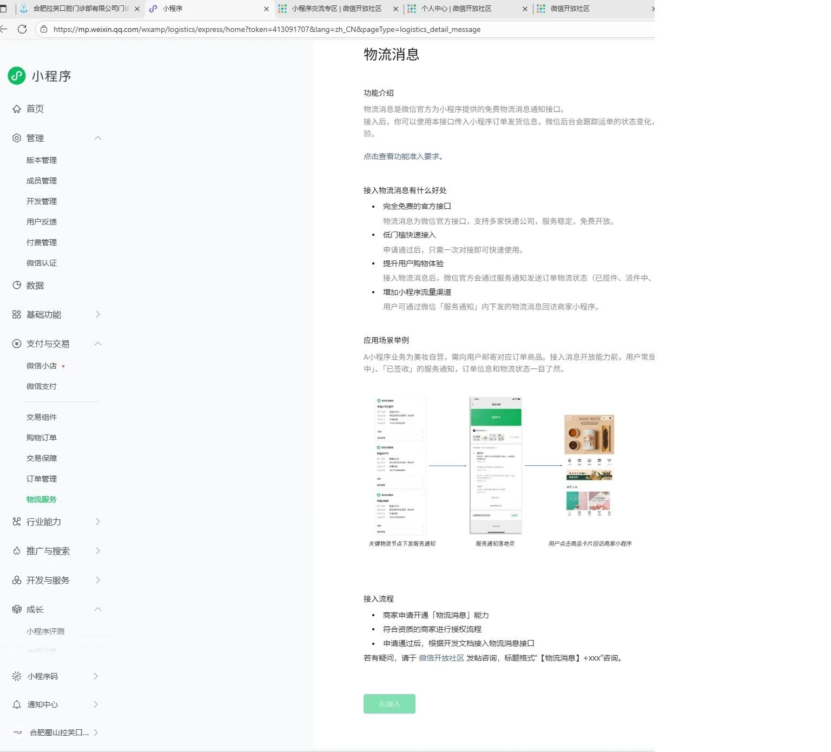Reload the page with the refresh icon
831x752 pixels.
coord(22,29)
